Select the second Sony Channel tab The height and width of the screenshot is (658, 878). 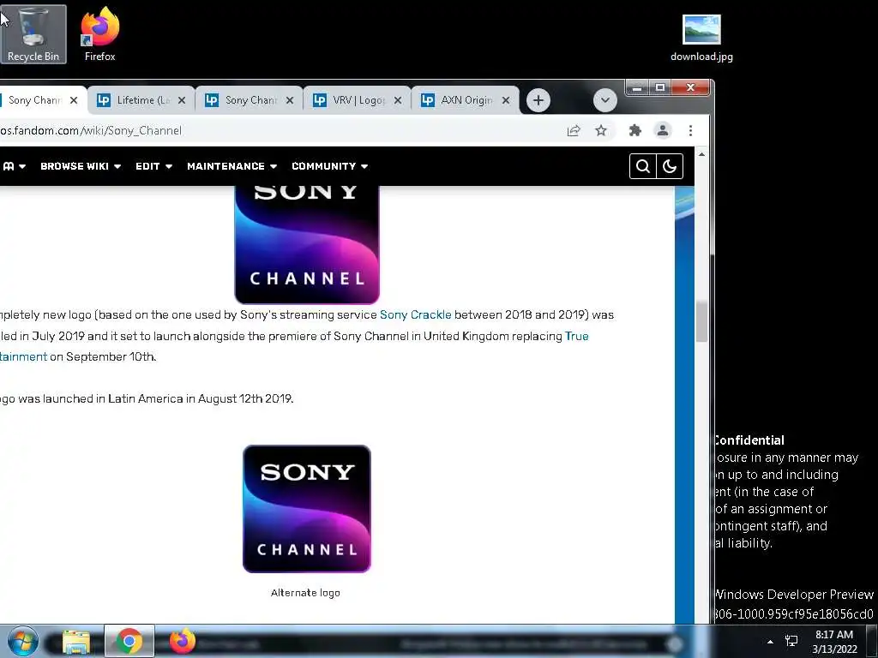pos(250,100)
